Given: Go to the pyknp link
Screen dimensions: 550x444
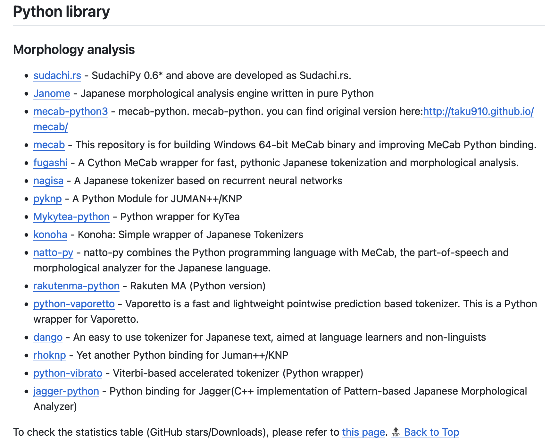Looking at the screenshot, I should (x=47, y=199).
